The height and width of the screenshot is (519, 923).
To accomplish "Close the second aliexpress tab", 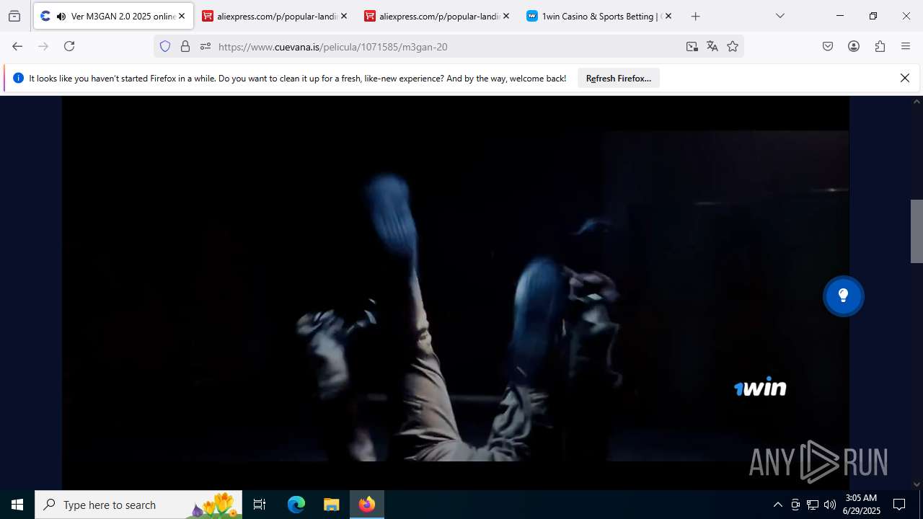I will (506, 16).
